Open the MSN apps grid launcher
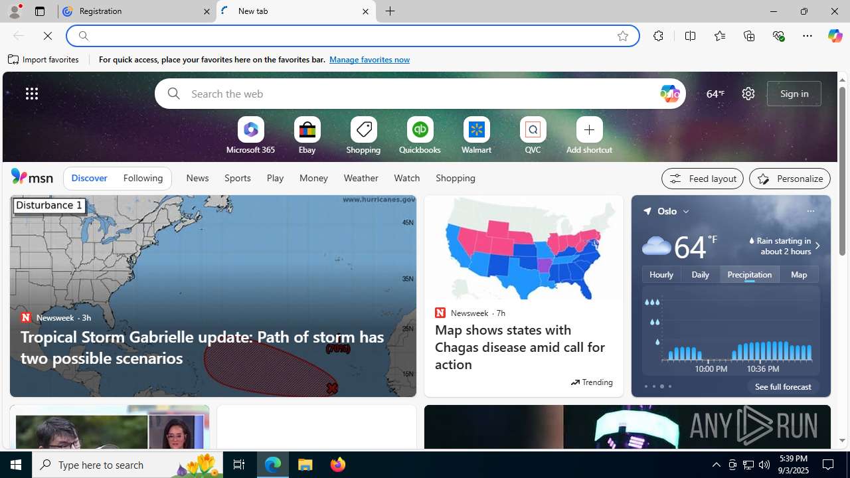 tap(32, 94)
